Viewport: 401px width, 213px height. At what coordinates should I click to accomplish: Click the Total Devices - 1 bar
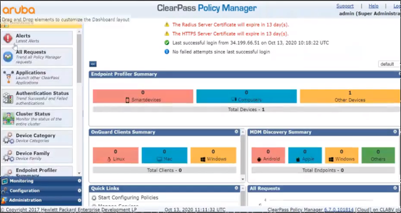pos(246,110)
